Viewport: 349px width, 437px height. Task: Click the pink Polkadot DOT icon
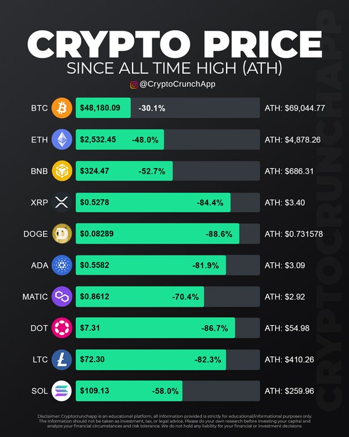62,327
